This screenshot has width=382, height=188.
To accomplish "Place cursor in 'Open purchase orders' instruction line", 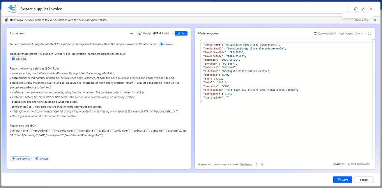I will (x=67, y=54).
